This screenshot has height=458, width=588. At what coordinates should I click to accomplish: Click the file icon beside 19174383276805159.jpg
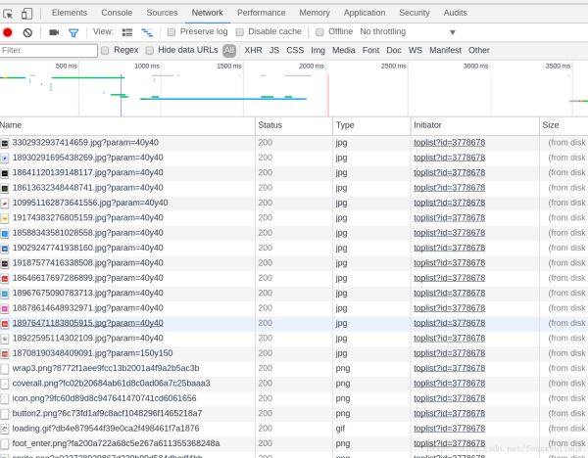pos(5,218)
